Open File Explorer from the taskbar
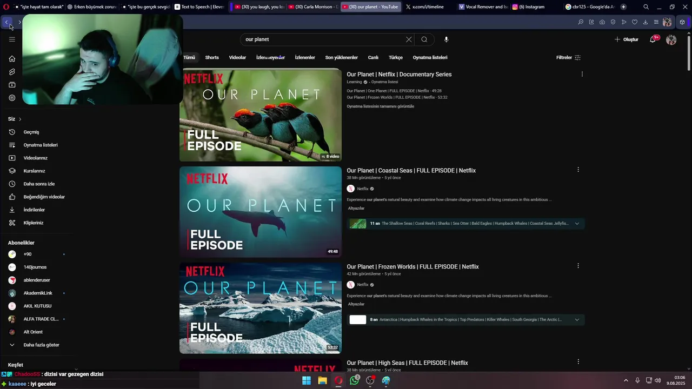Viewport: 692px width, 389px height. pos(322,380)
